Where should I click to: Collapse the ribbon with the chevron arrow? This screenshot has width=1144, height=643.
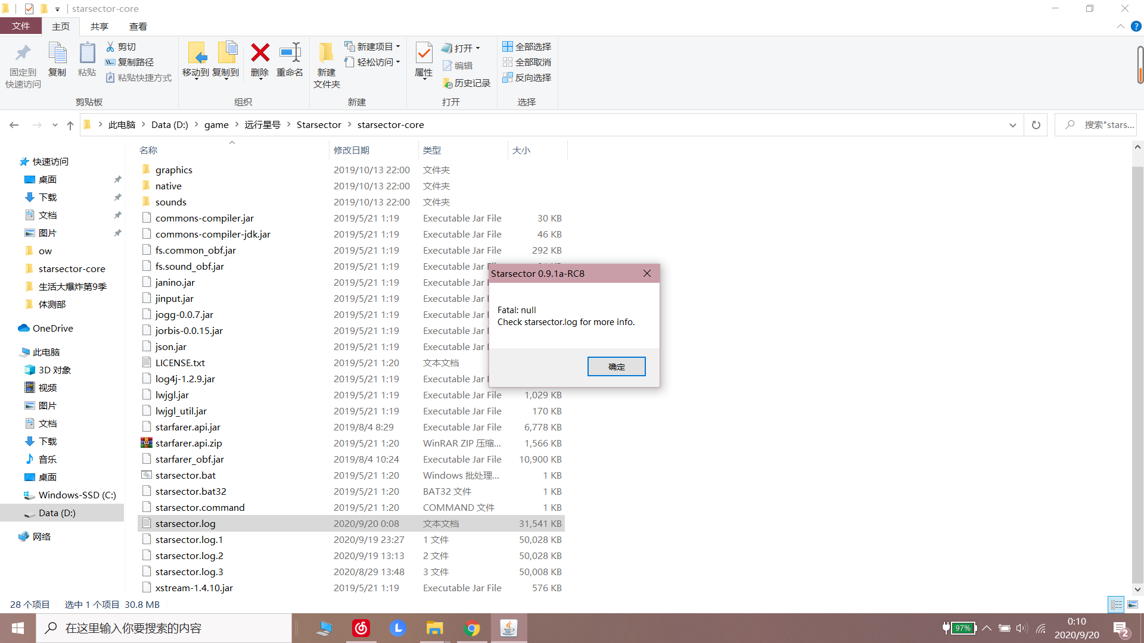[x=1120, y=26]
